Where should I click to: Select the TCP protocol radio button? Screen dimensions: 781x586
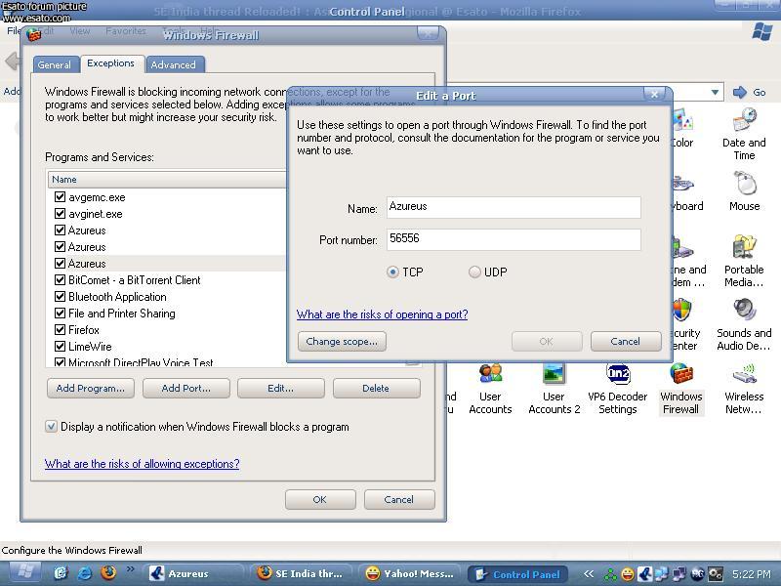click(393, 272)
